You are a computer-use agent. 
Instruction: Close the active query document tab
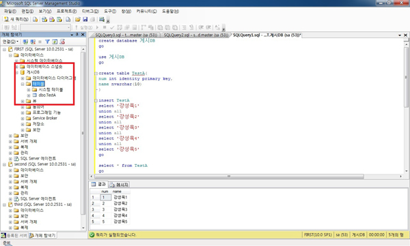coord(405,35)
